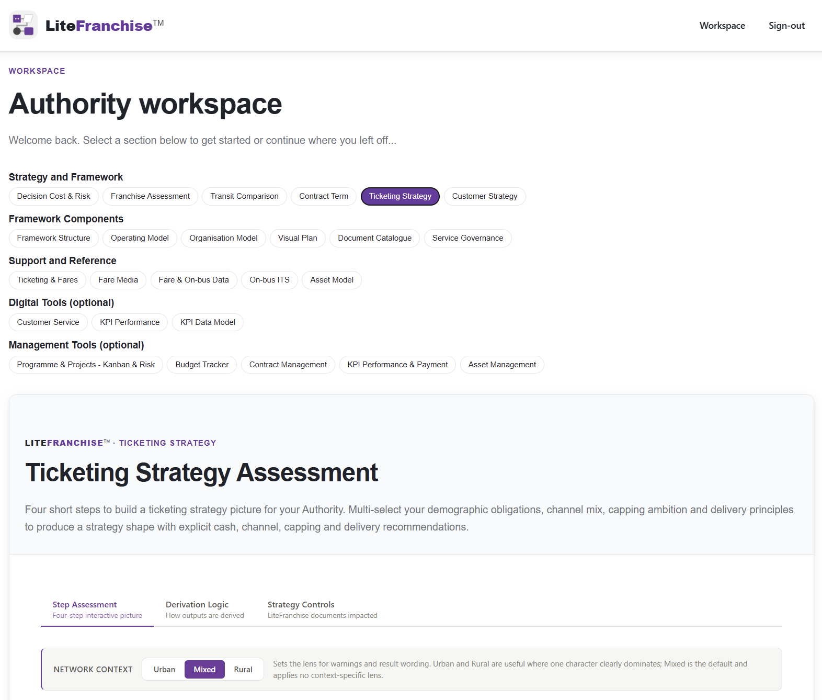Viewport: 822px width, 700px height.
Task: Click the "Management Tools (optional)" heading
Action: [x=76, y=345]
